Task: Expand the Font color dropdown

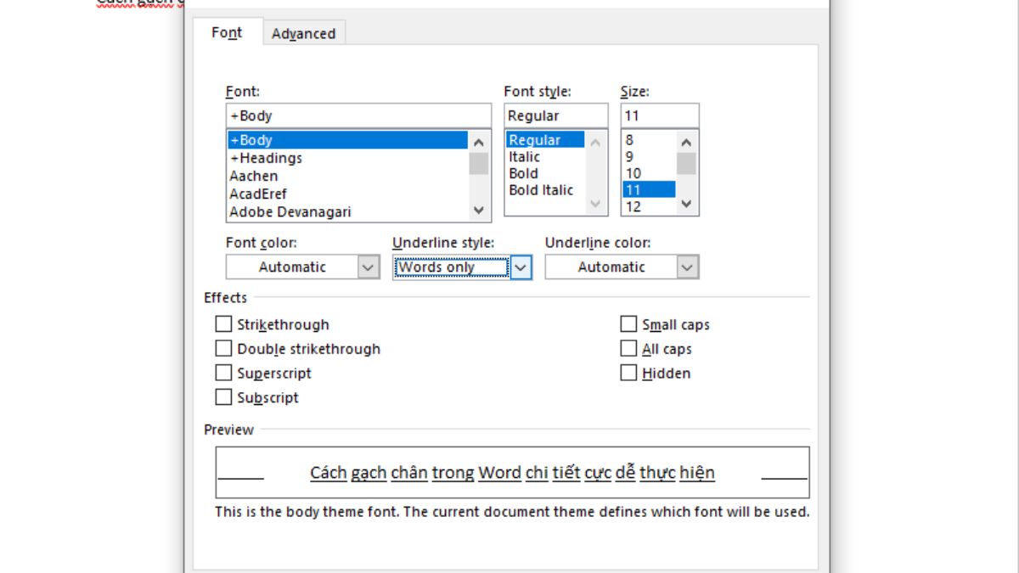Action: point(368,267)
